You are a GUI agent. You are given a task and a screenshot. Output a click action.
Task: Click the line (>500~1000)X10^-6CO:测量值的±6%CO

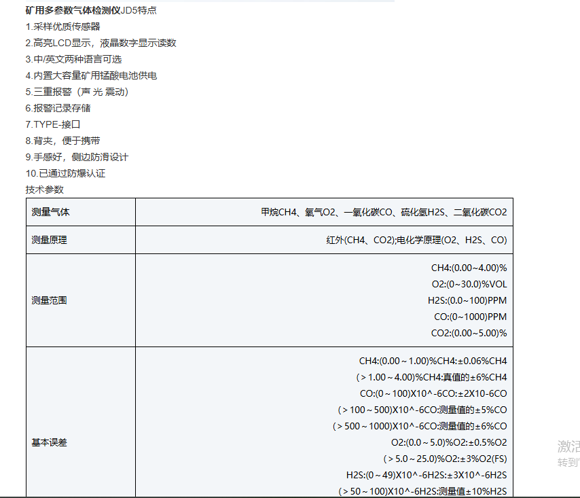[x=420, y=426]
